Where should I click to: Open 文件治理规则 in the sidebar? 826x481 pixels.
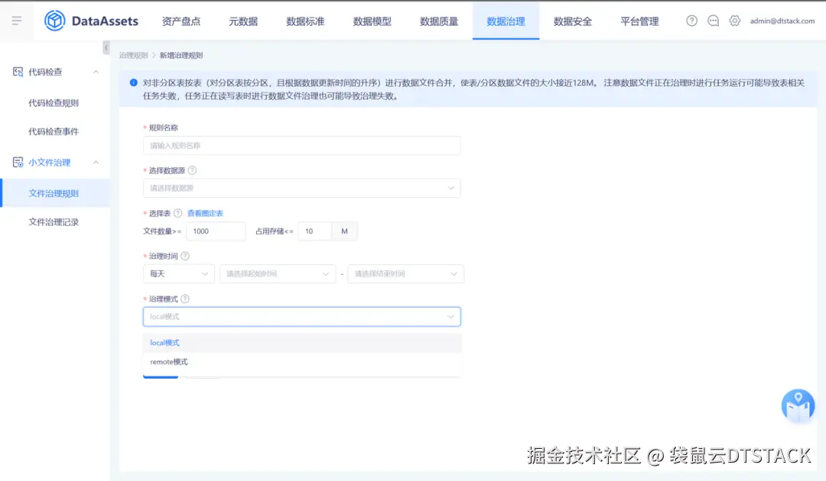(55, 193)
